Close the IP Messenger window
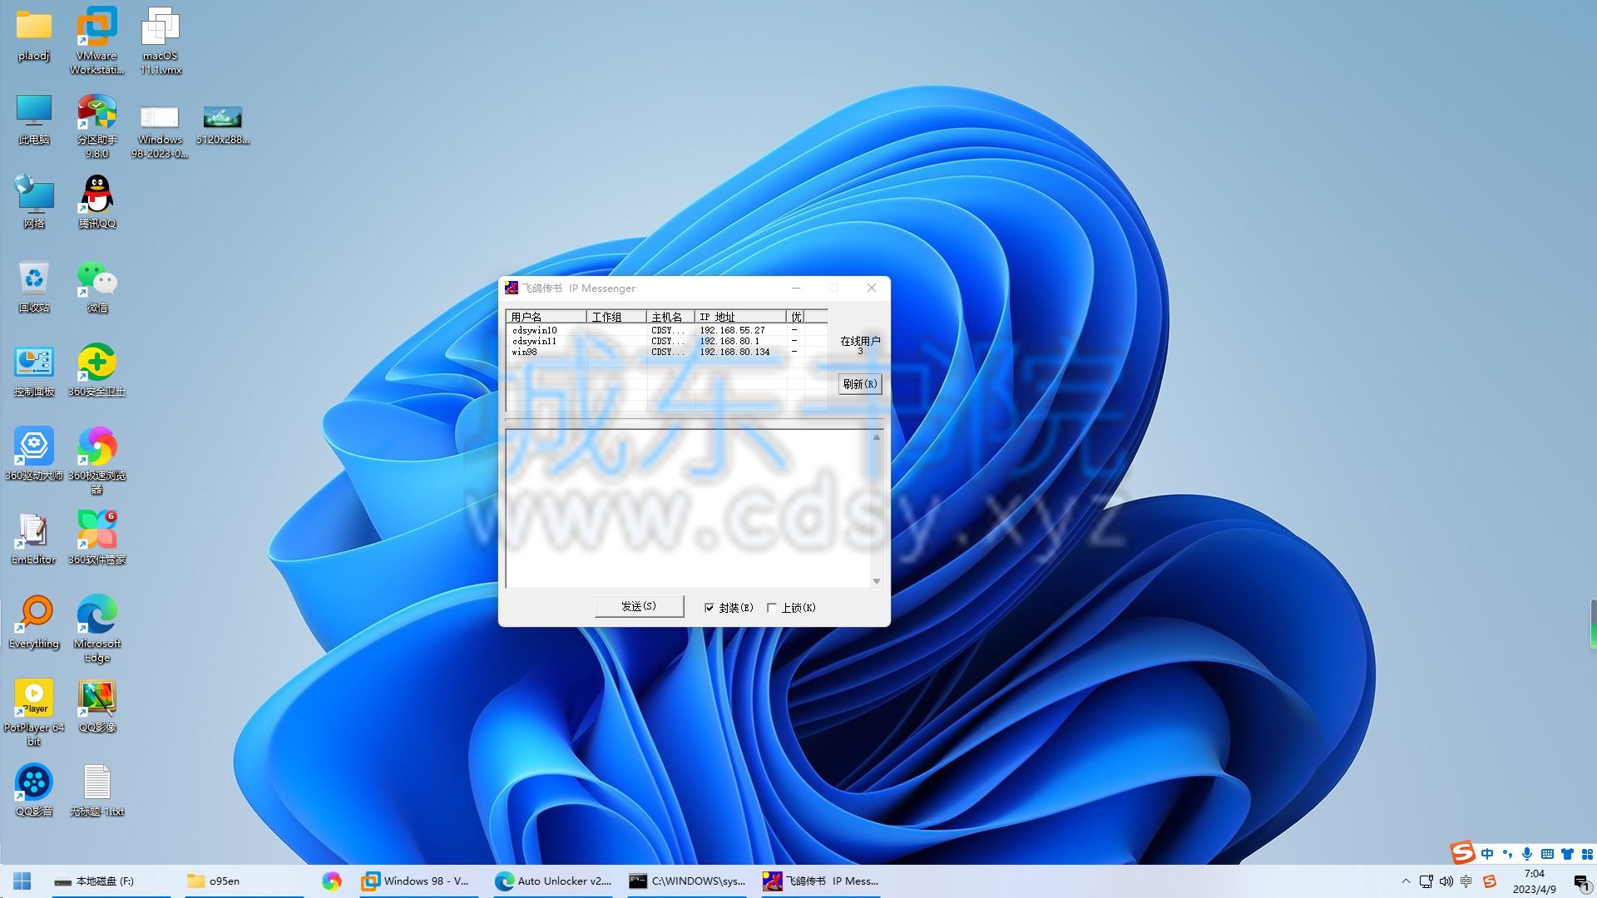This screenshot has height=898, width=1597. pos(872,288)
